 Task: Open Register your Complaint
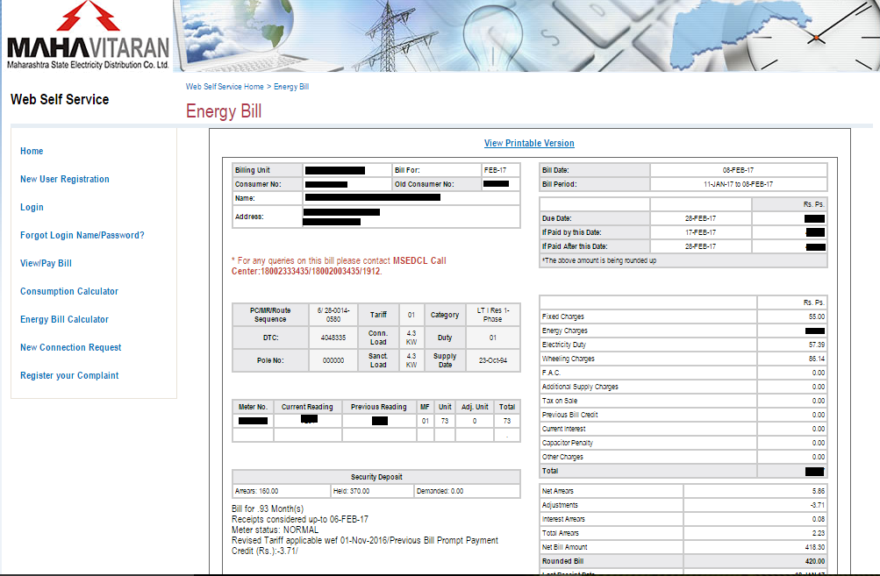(68, 375)
